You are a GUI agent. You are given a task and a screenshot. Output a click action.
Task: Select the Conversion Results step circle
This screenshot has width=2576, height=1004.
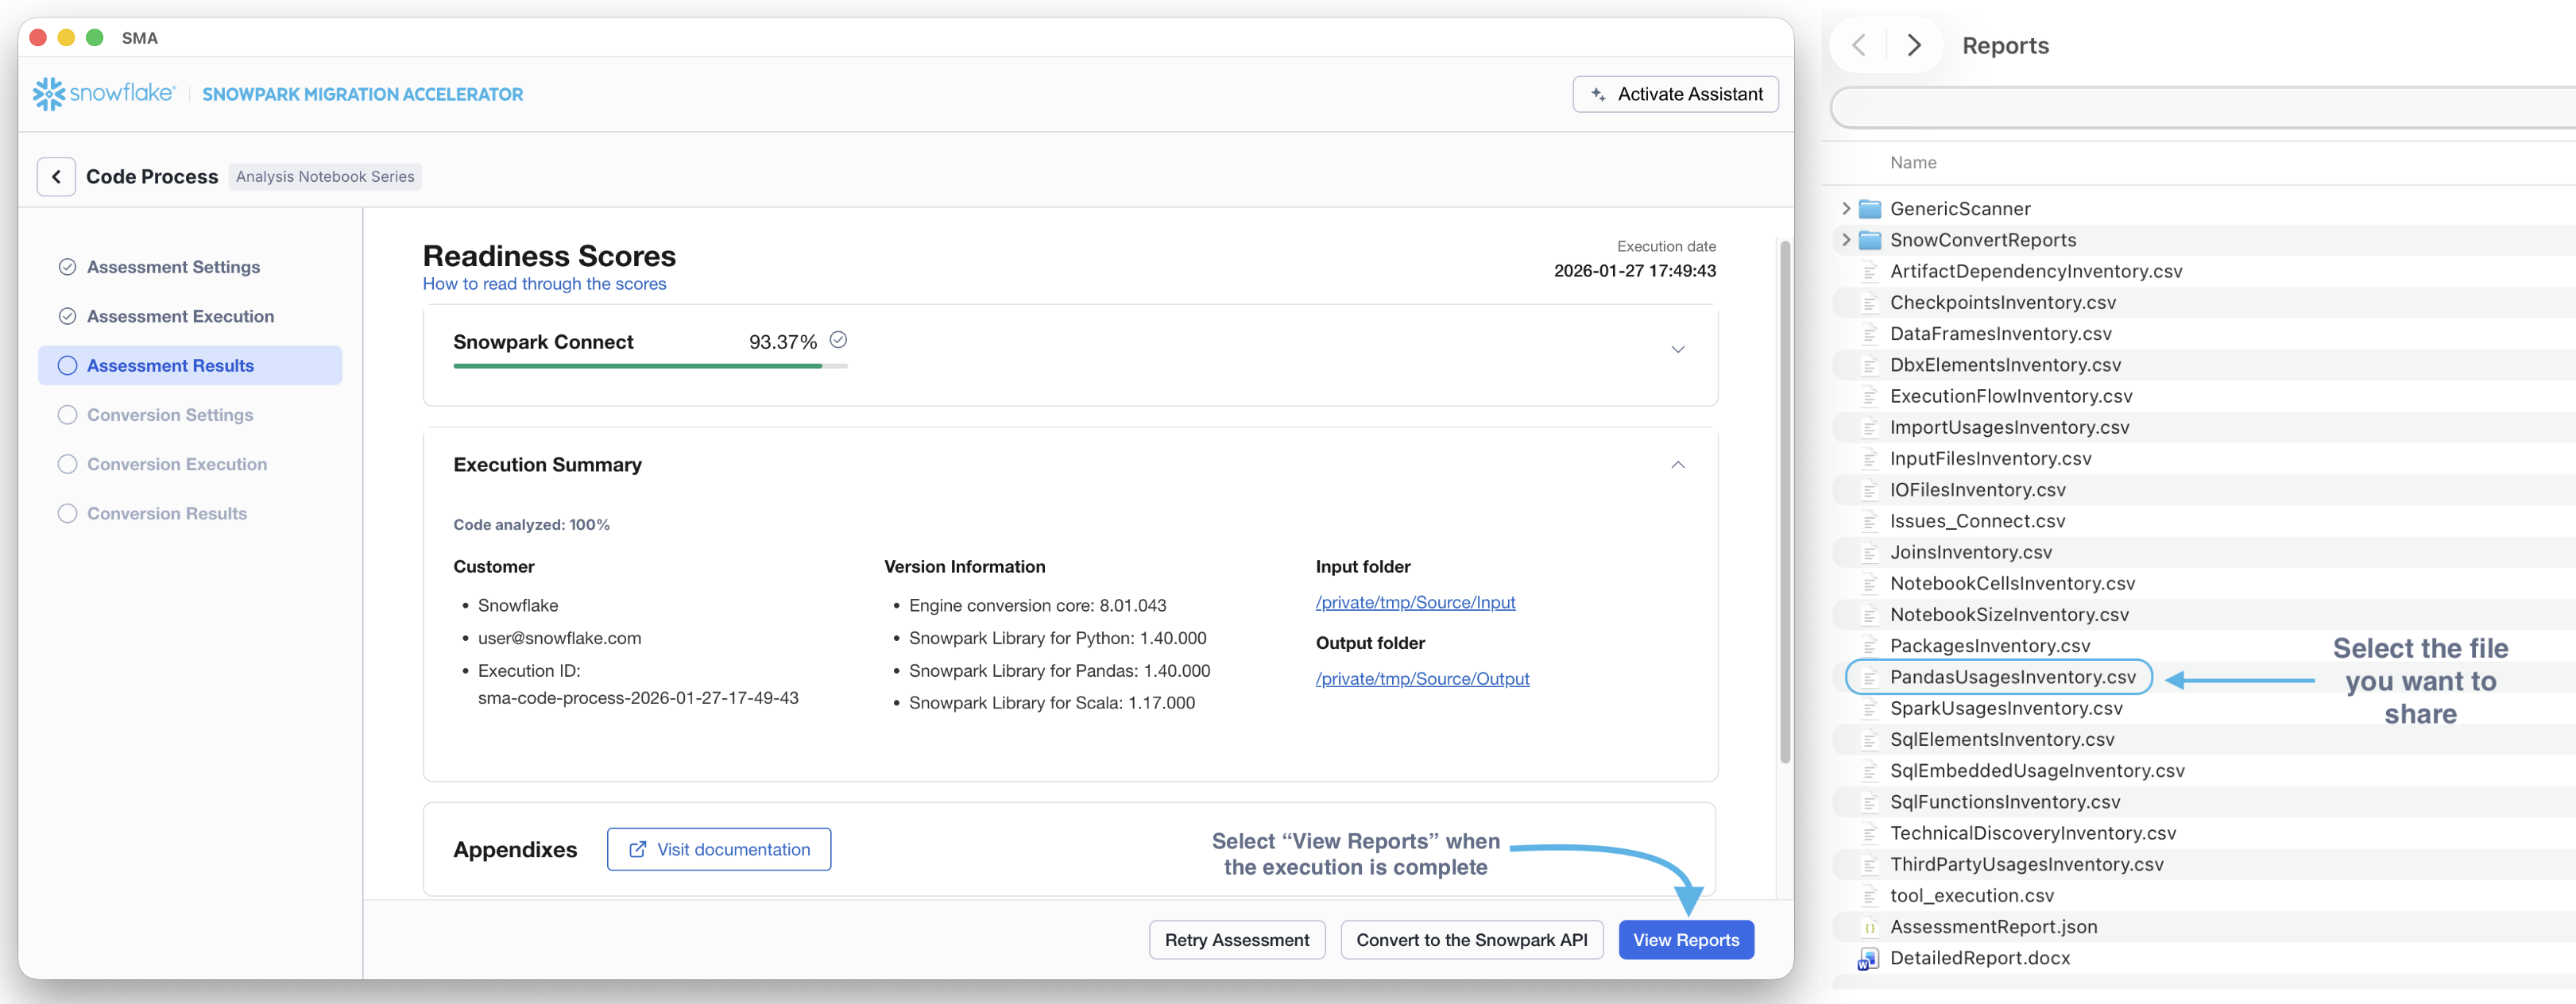(x=67, y=514)
